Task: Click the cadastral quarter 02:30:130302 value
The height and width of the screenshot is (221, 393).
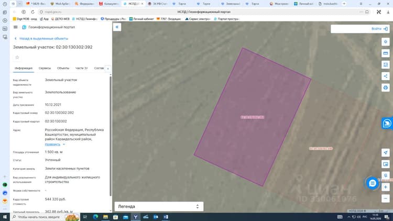Action: pos(56,121)
